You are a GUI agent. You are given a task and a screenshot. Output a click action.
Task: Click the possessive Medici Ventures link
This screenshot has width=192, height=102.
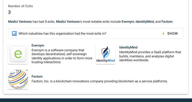[x=68, y=22]
